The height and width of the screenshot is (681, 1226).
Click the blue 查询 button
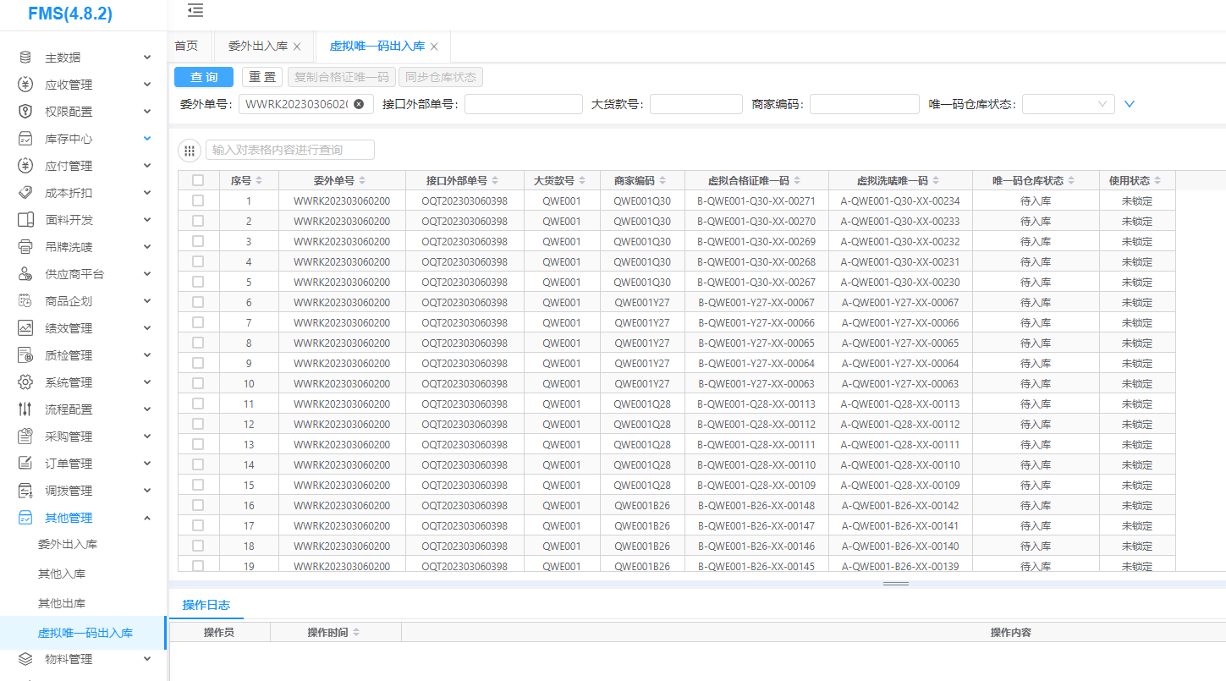point(204,77)
